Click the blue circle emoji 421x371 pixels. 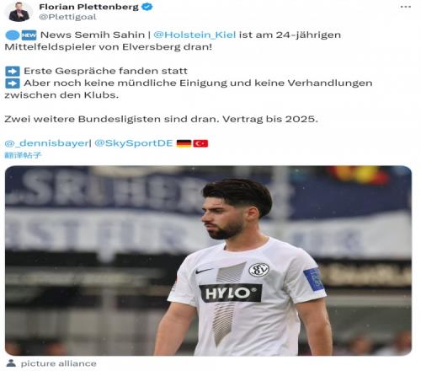click(x=13, y=35)
